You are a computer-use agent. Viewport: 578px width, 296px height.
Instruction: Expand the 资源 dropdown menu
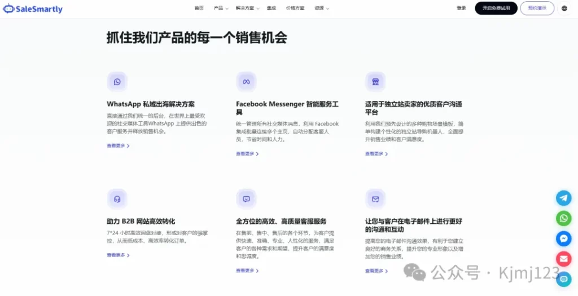pos(322,8)
